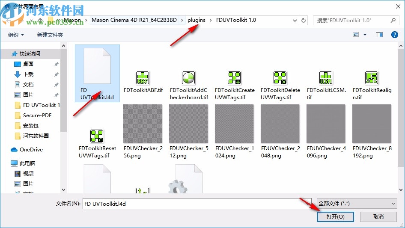Unpin 桌面 pin icon

57,64
